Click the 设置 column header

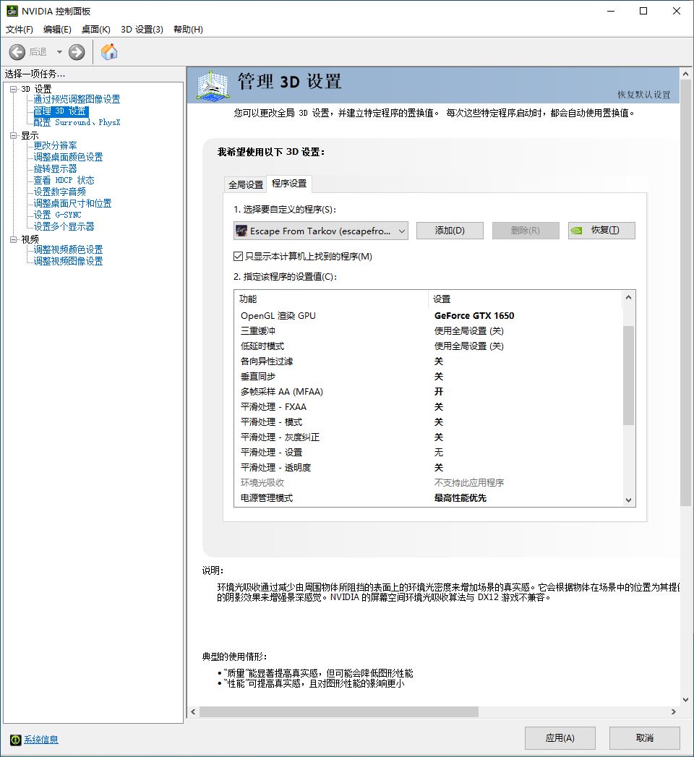coord(525,299)
